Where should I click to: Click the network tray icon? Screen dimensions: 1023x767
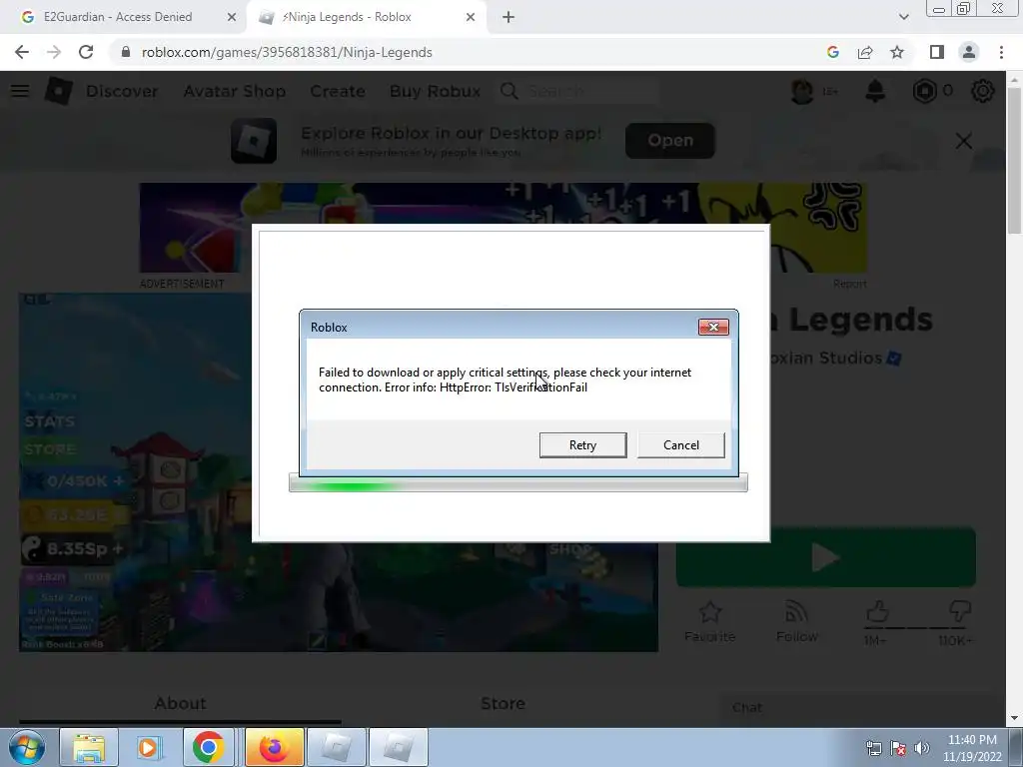click(x=873, y=748)
